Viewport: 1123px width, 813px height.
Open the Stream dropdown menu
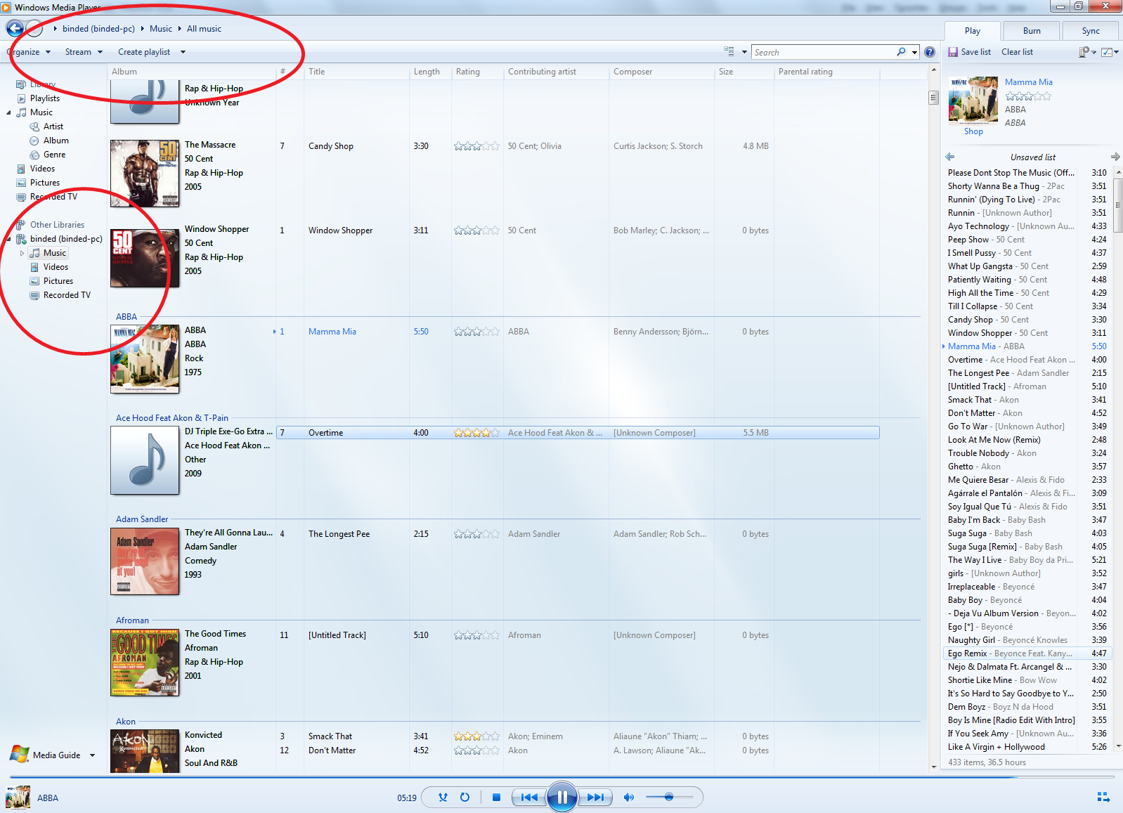(84, 52)
